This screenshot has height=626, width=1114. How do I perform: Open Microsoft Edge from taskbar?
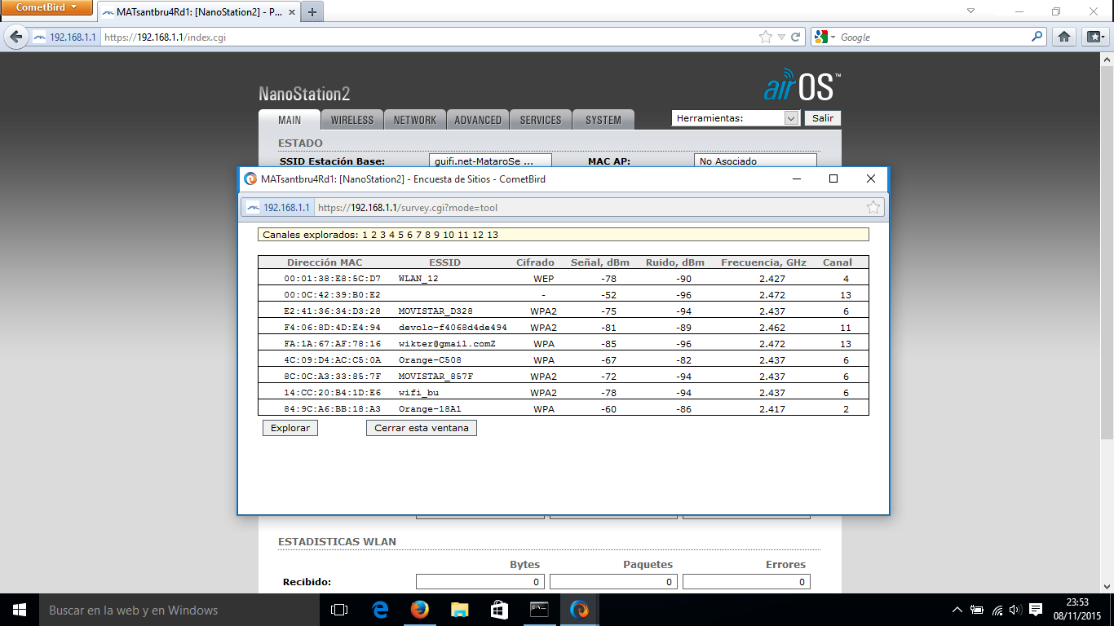379,610
